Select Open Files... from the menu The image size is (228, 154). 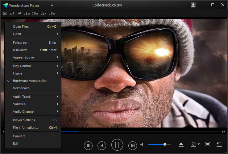coord(22,26)
